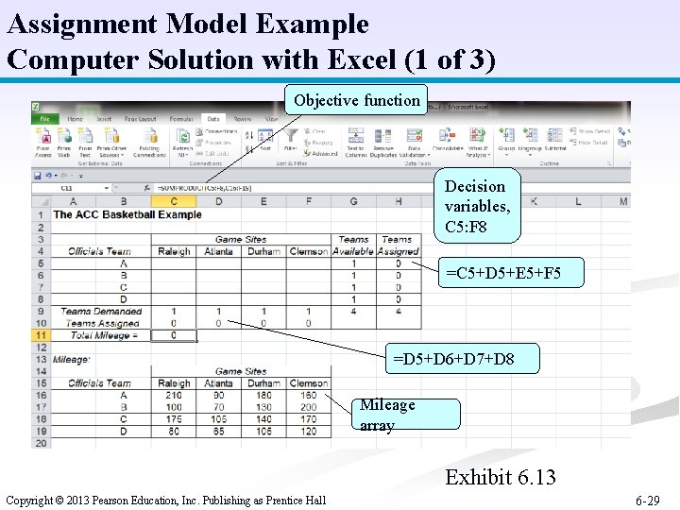
Task: Click the Subtotal icon
Action: click(554, 135)
